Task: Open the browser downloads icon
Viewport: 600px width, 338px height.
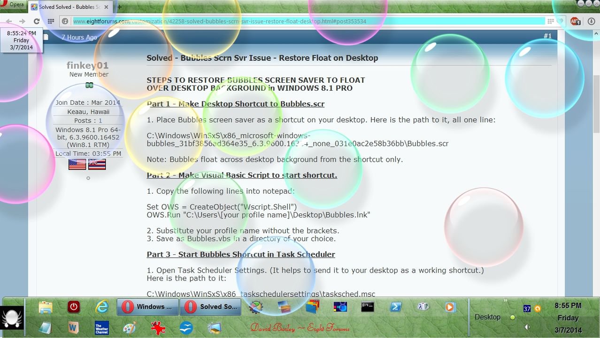Action: (591, 21)
